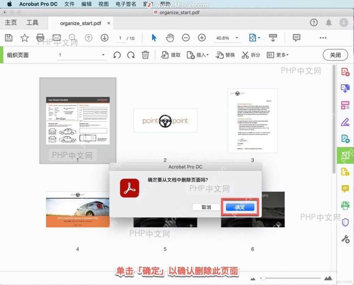Viewport: 354px width, 285px height.
Task: Go to next page down arrow
Action: coord(104,38)
